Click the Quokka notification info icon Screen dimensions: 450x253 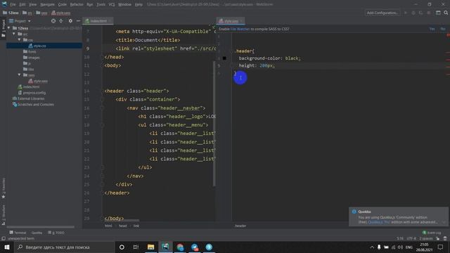[x=354, y=212]
